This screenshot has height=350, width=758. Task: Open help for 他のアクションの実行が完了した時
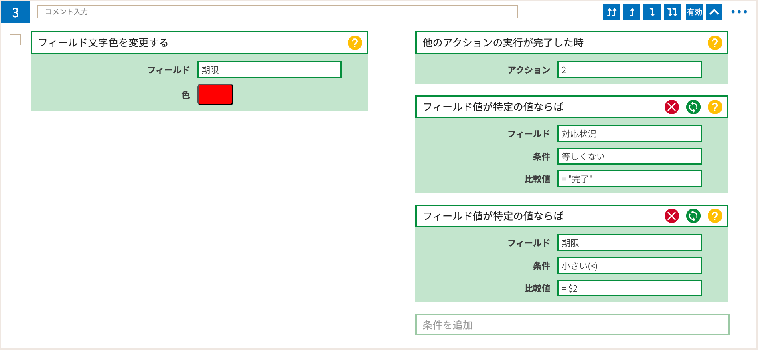[x=715, y=43]
